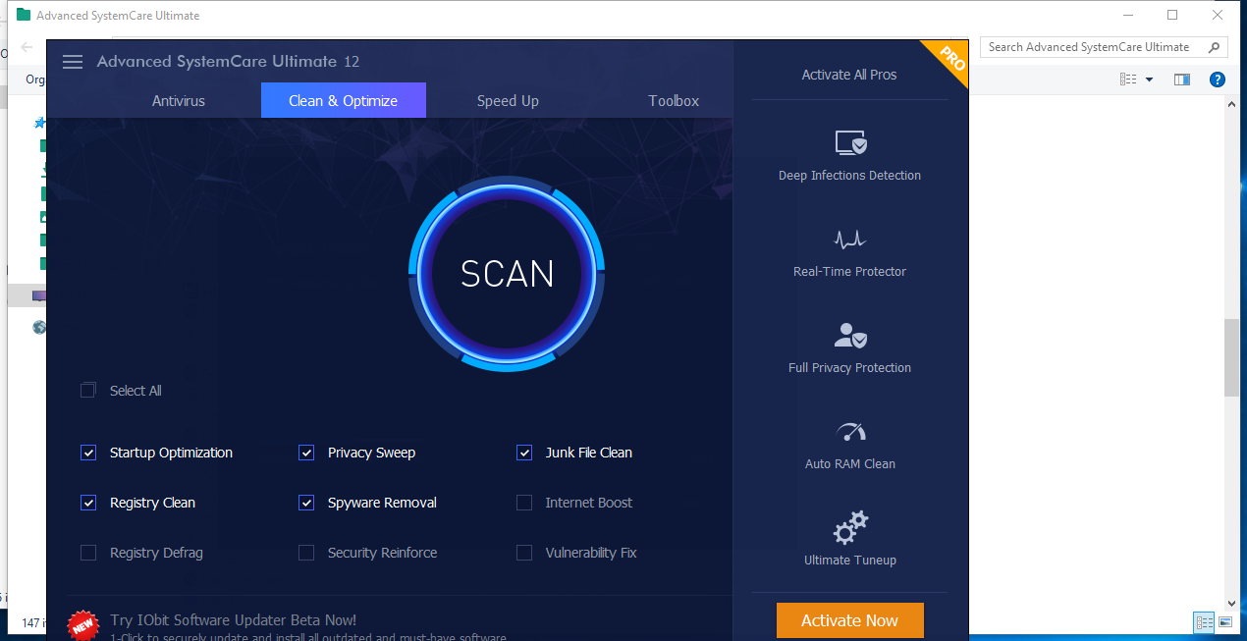Click the Deep Infections Detection icon

click(850, 143)
